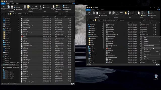
Task: Open Properties from the context menu
Action: click(151, 59)
